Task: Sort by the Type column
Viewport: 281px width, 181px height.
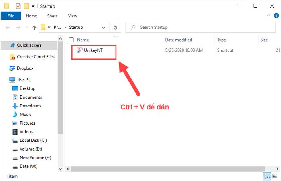Action: point(222,40)
